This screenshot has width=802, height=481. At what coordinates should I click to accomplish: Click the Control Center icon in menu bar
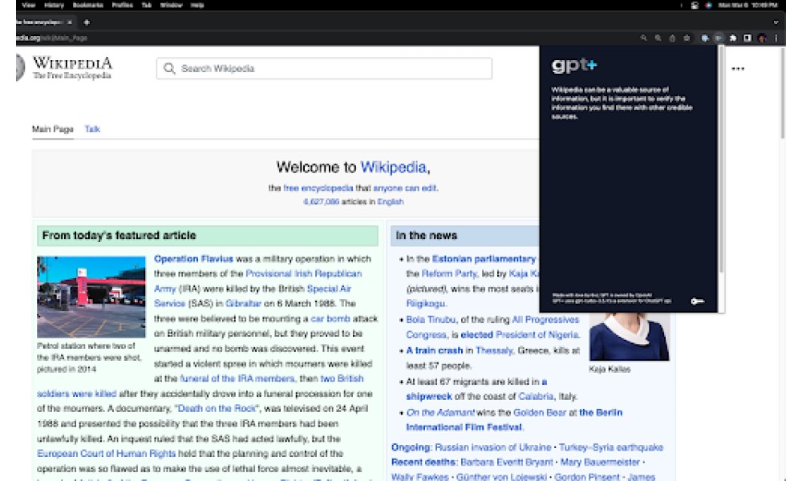coord(695,5)
